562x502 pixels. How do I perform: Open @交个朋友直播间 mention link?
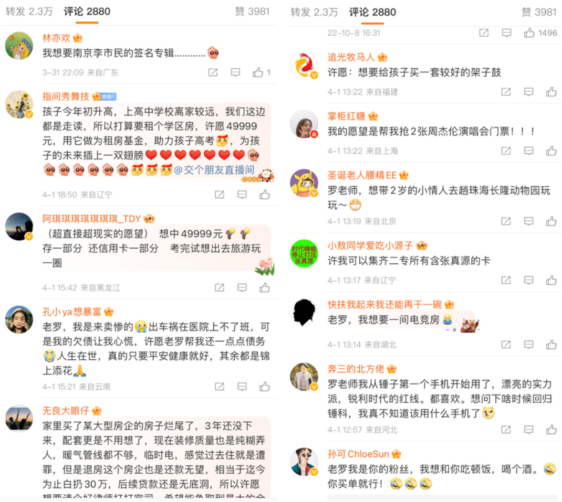214,170
